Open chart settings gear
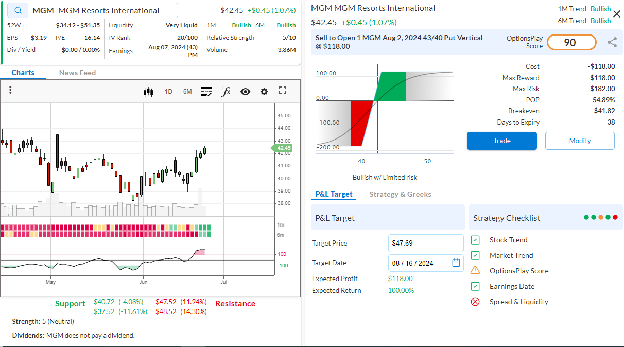Viewport: 624px width, 347px height. pos(264,92)
